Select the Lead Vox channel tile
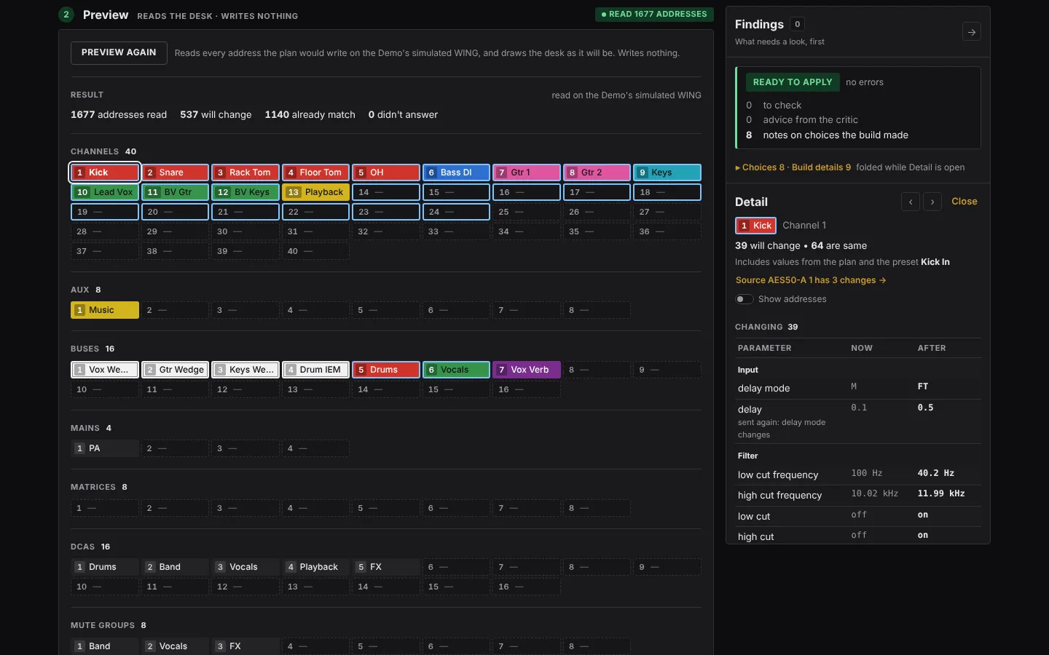1049x655 pixels. point(105,192)
